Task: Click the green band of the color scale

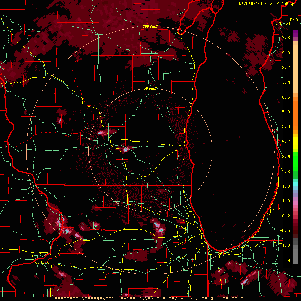Action: coord(295,165)
